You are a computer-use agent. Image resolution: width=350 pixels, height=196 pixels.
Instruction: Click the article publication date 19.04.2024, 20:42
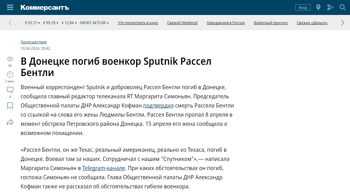coord(35,49)
